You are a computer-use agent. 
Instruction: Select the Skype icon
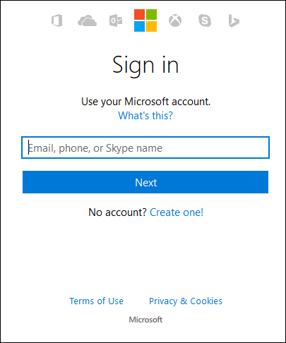(205, 20)
